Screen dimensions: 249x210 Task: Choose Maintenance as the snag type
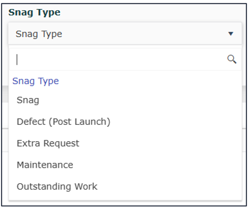coord(125,165)
